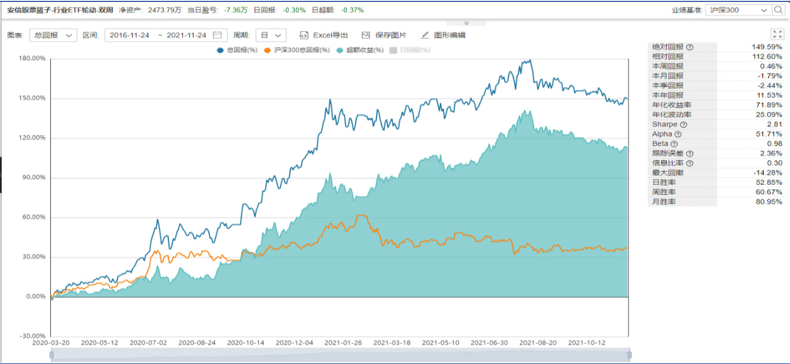Click help icon next to Alpha
Screen dimensions: 790x364
coord(676,134)
